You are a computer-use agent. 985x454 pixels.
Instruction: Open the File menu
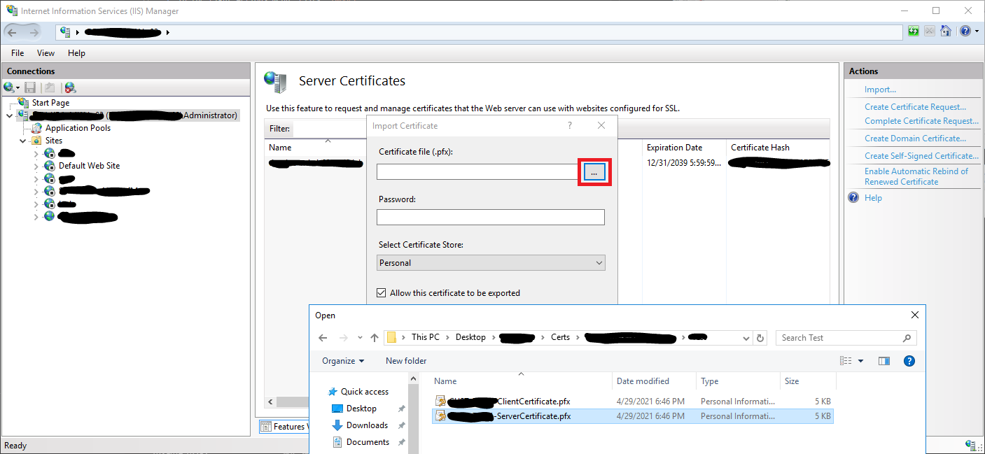[18, 53]
